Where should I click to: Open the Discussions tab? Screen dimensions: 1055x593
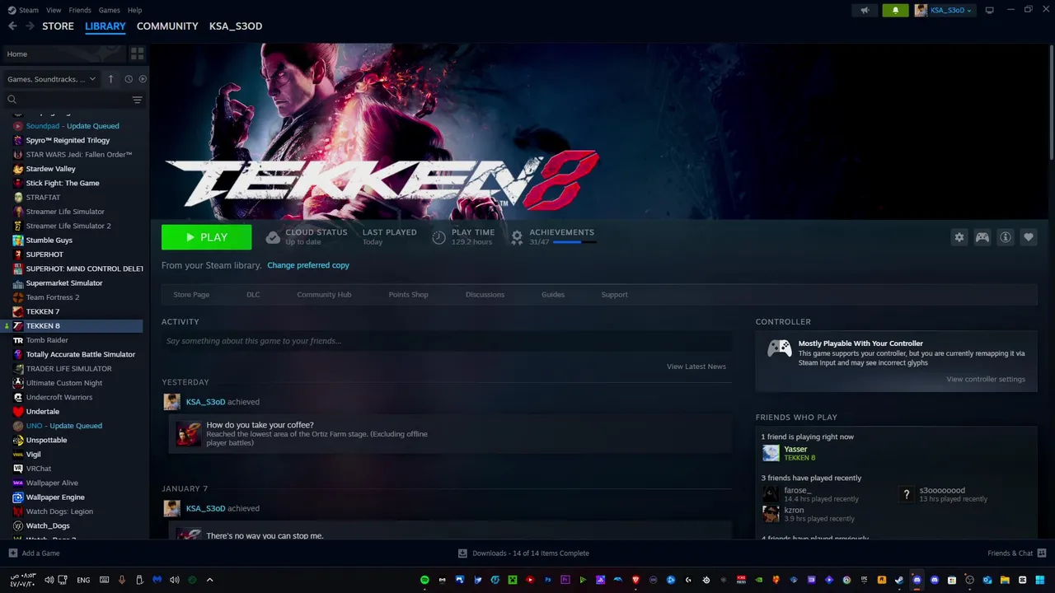[x=485, y=295]
